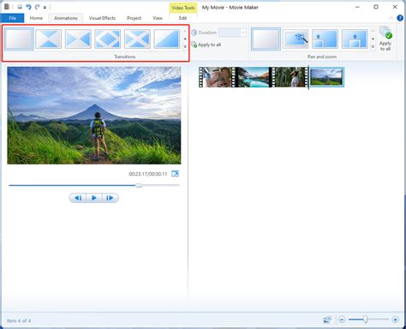406x329 pixels.
Task: Redo the last undone action
Action: 37,7
